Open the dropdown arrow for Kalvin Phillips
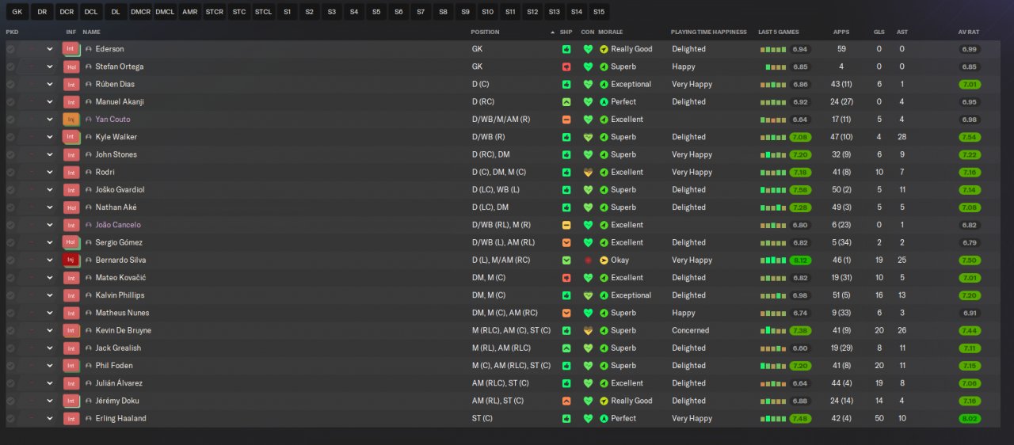The width and height of the screenshot is (1014, 445). click(49, 295)
